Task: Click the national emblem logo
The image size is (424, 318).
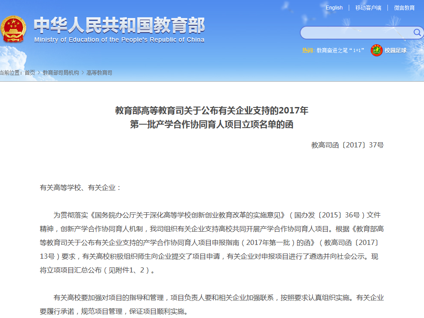Action: tap(13, 29)
